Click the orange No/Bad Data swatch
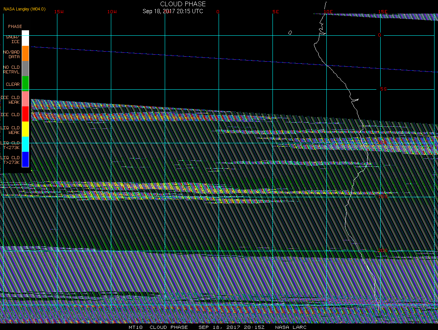The image size is (438, 330). tap(26, 54)
